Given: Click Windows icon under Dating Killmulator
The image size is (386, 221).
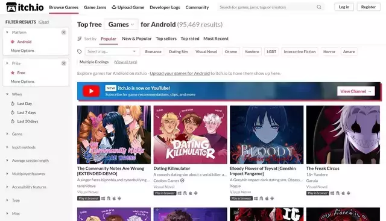Looking at the screenshot, I should click(x=180, y=193).
